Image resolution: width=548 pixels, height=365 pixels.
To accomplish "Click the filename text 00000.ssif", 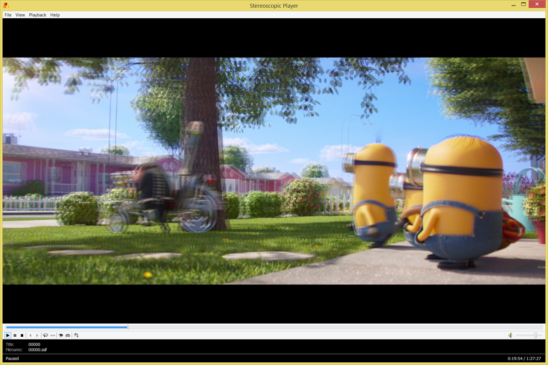I will (x=37, y=350).
